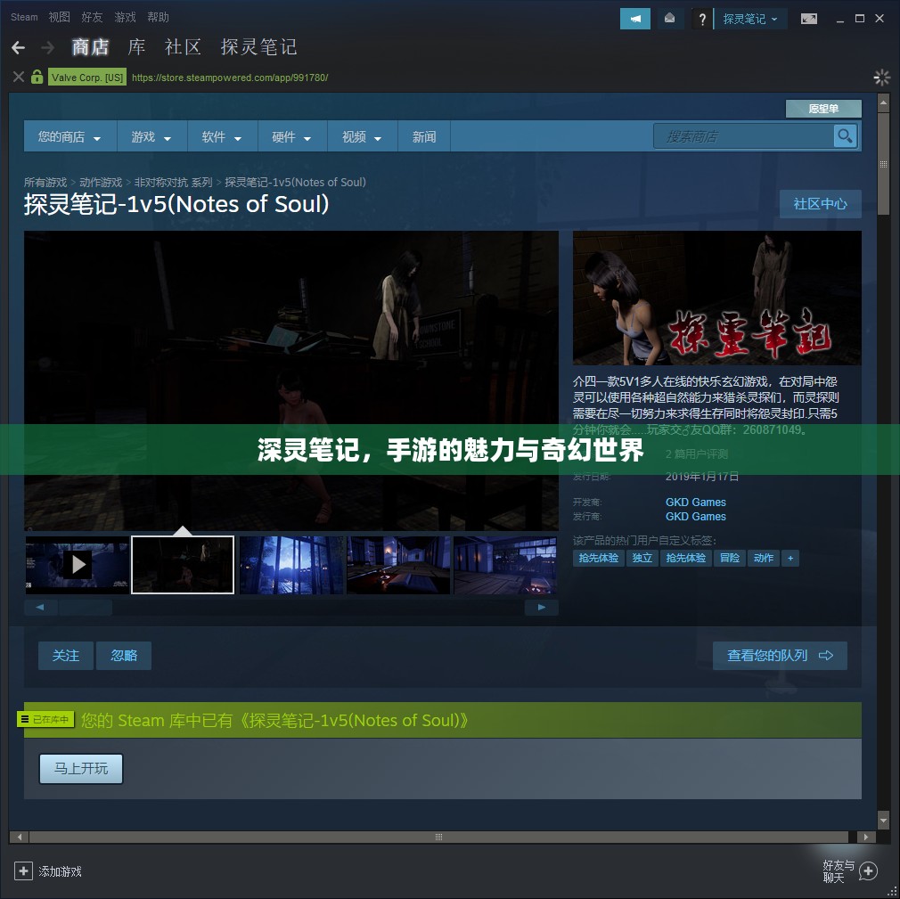Open 探灵笔记 profile tab
900x899 pixels.
[259, 47]
